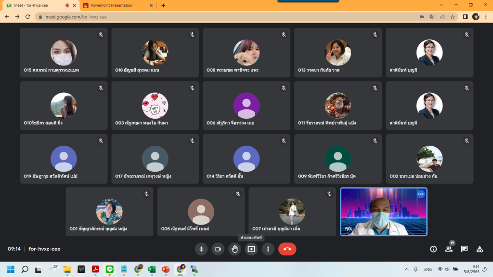Open the more call options menu
The height and width of the screenshot is (277, 493).
point(268,249)
